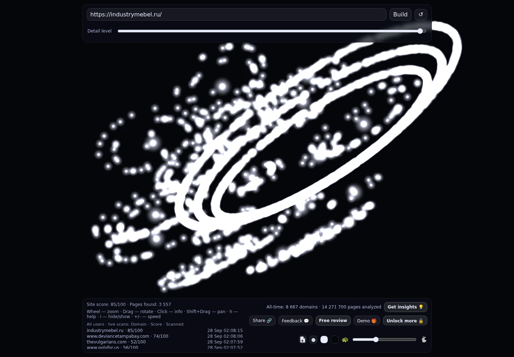Click the Site score 85/100 text

106,305
